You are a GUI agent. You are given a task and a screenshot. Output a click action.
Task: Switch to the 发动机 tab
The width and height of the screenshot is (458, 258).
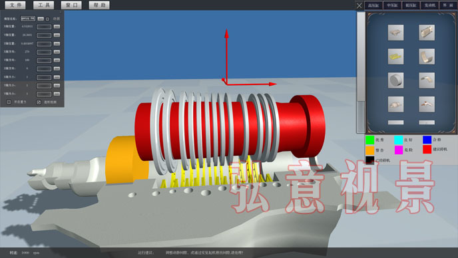(429, 5)
